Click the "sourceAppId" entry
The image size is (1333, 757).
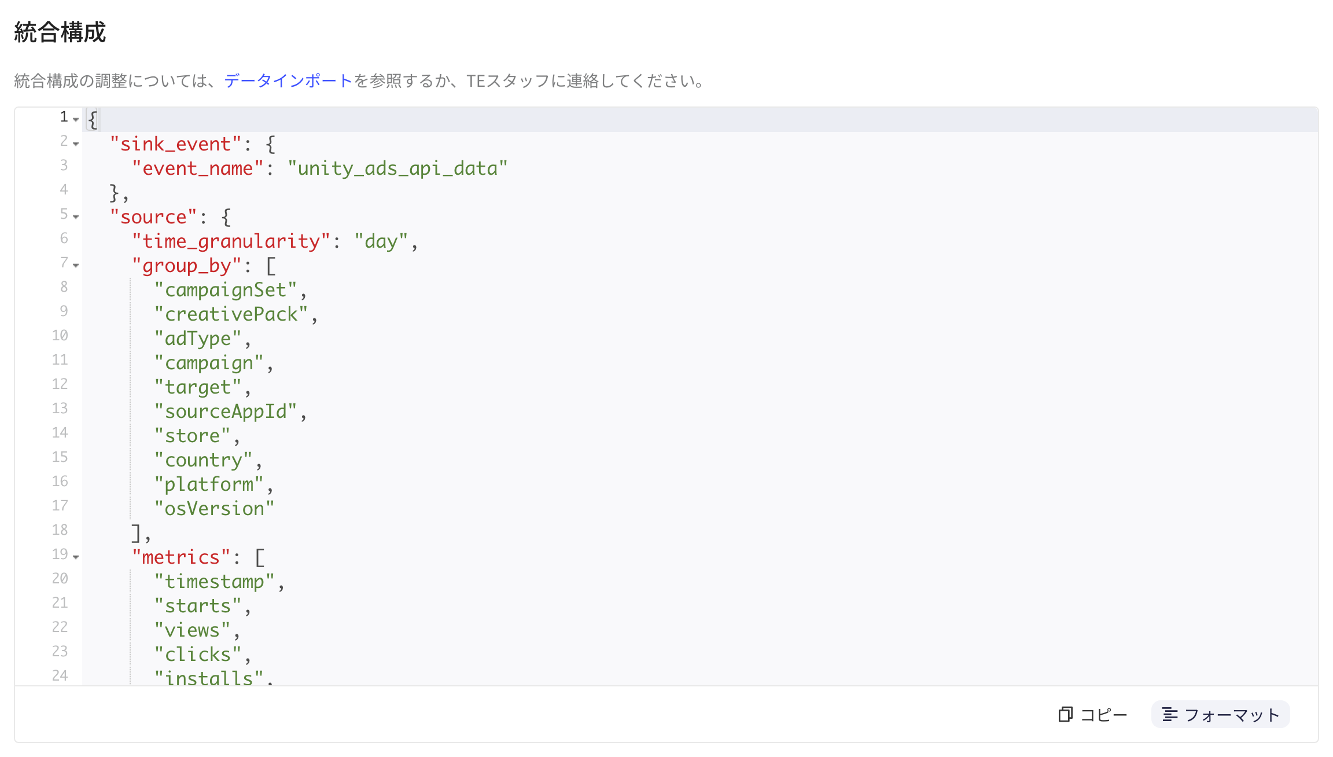coord(226,411)
